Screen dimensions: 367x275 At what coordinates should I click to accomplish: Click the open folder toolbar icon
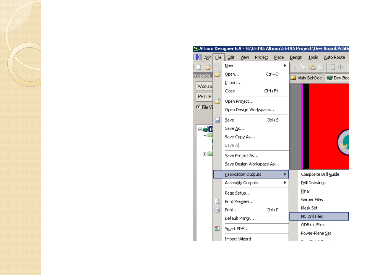pyautogui.click(x=208, y=67)
